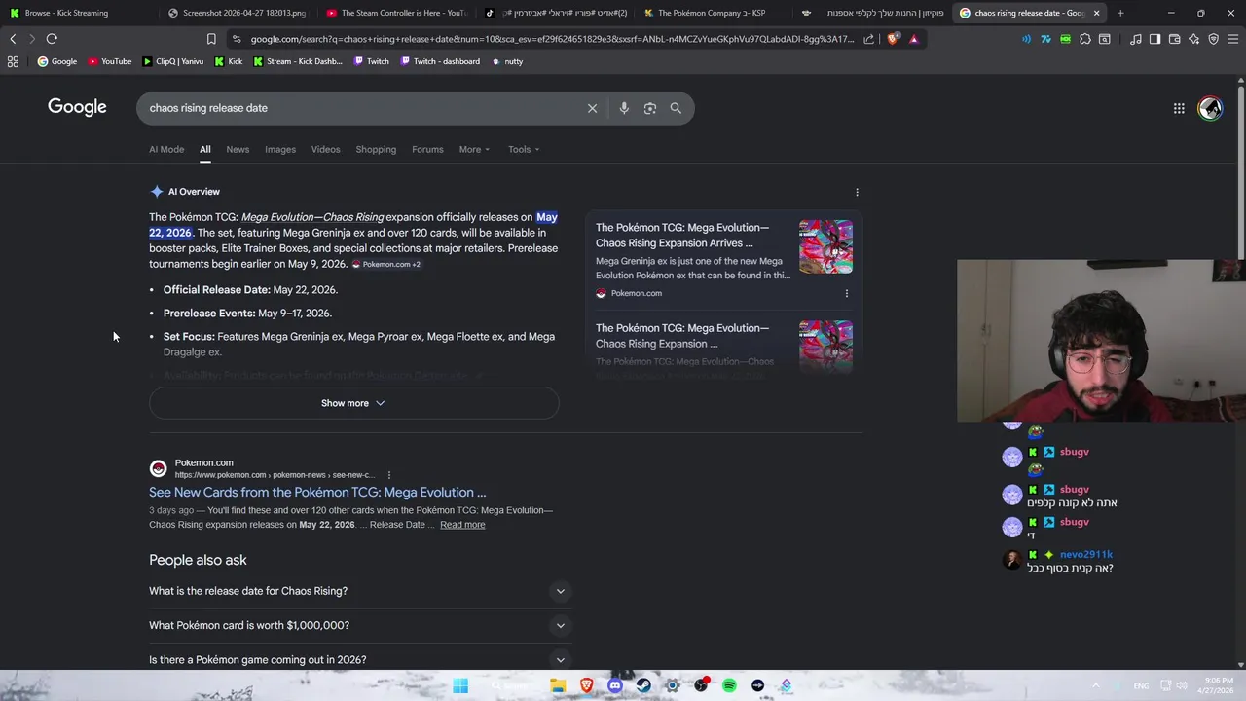Start voice search with microphone
This screenshot has width=1246, height=701.
[x=624, y=108]
